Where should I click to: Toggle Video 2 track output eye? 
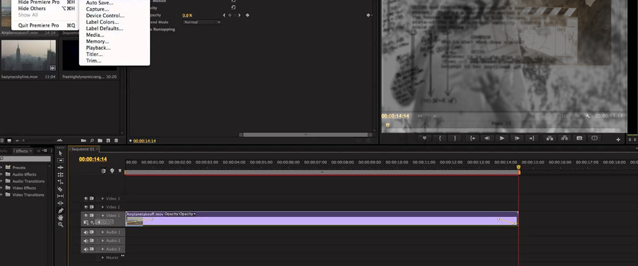click(86, 207)
